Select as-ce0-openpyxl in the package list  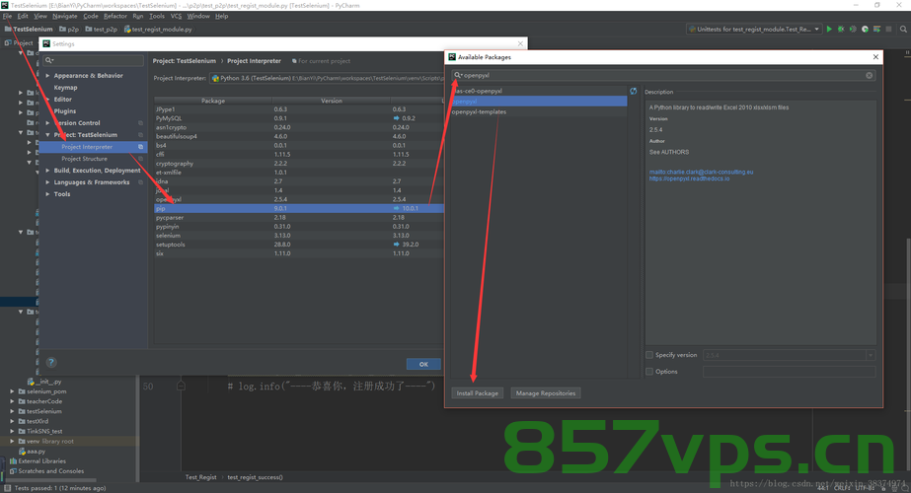click(539, 91)
